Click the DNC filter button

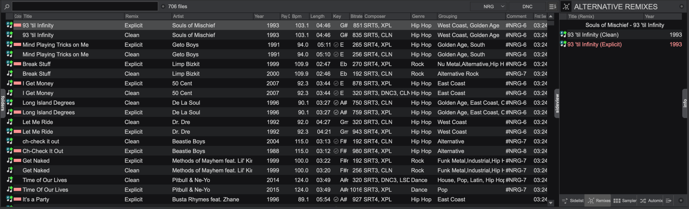coord(527,6)
